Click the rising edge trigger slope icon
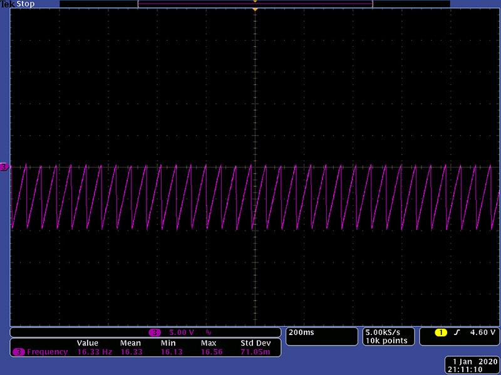The image size is (501, 375). click(x=457, y=332)
